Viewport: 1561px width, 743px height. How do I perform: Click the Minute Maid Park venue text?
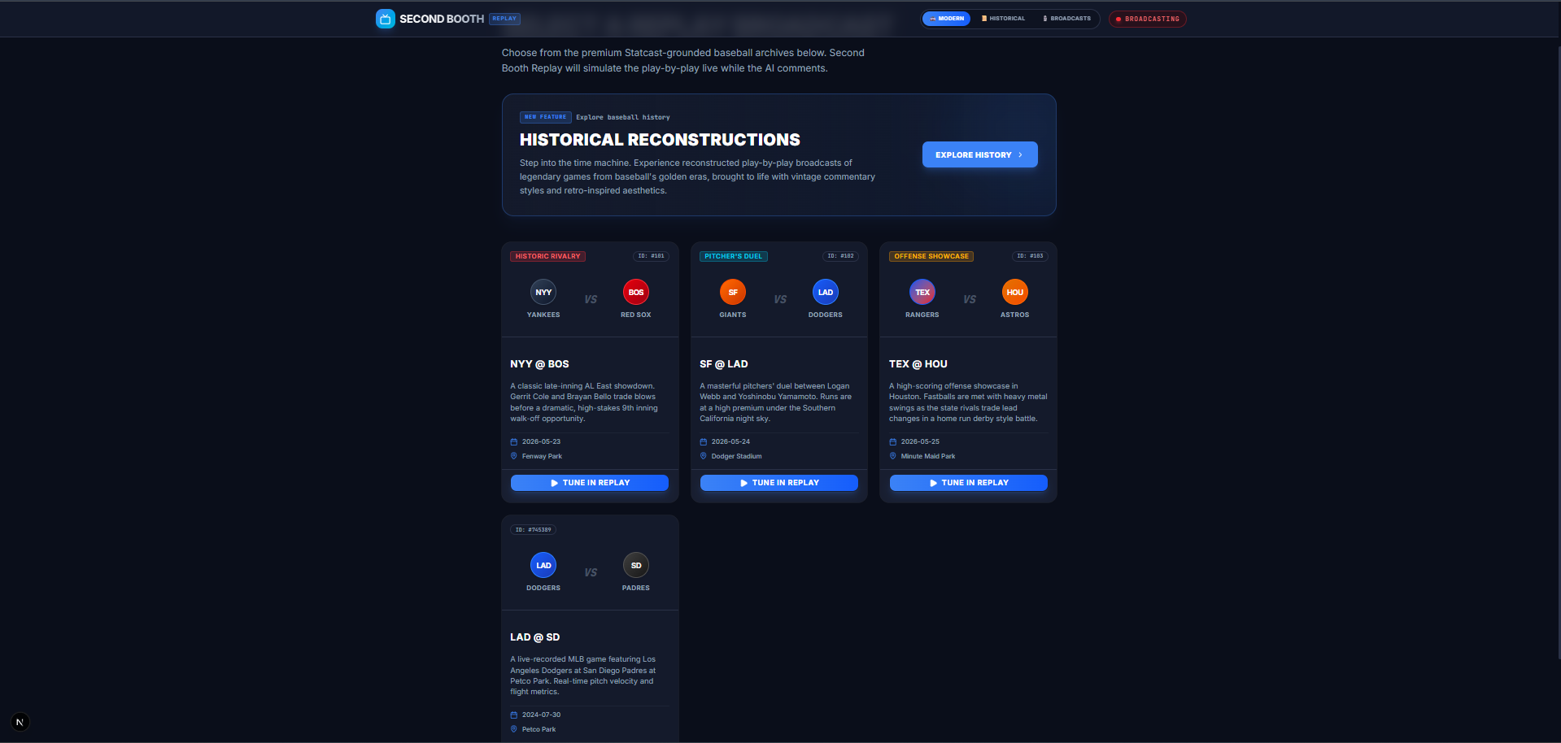pyautogui.click(x=928, y=457)
